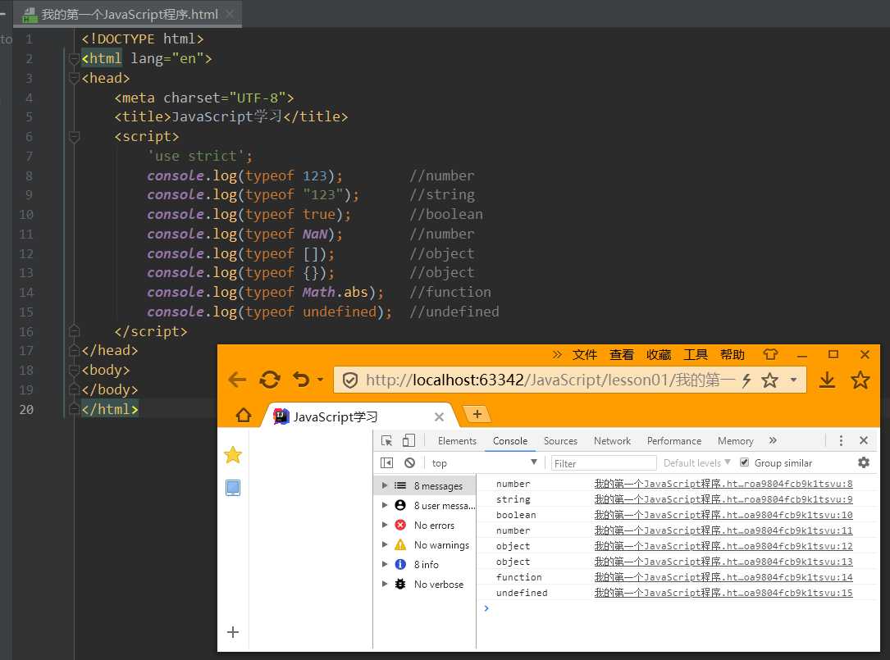Click the favorites star at the toolbar right
Image resolution: width=890 pixels, height=660 pixels.
[x=860, y=380]
